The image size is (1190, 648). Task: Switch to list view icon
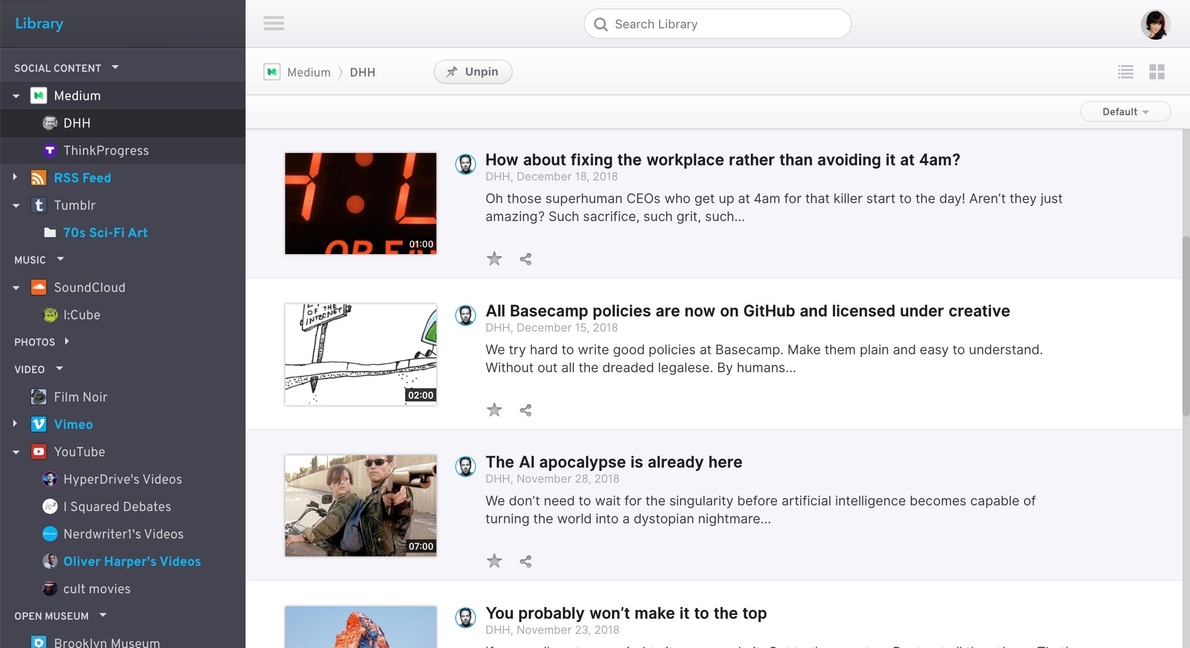coord(1126,72)
